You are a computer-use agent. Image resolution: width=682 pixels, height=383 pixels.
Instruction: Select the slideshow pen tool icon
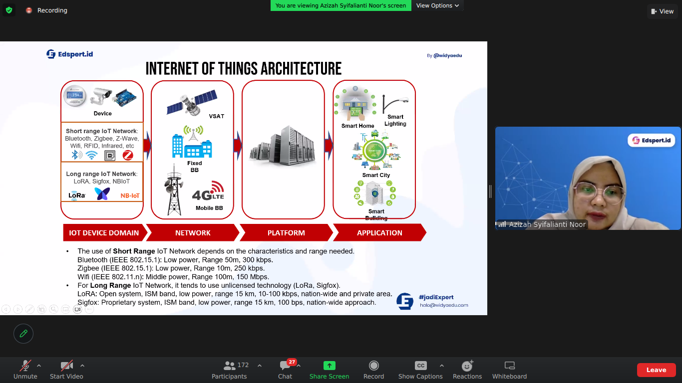tap(29, 309)
